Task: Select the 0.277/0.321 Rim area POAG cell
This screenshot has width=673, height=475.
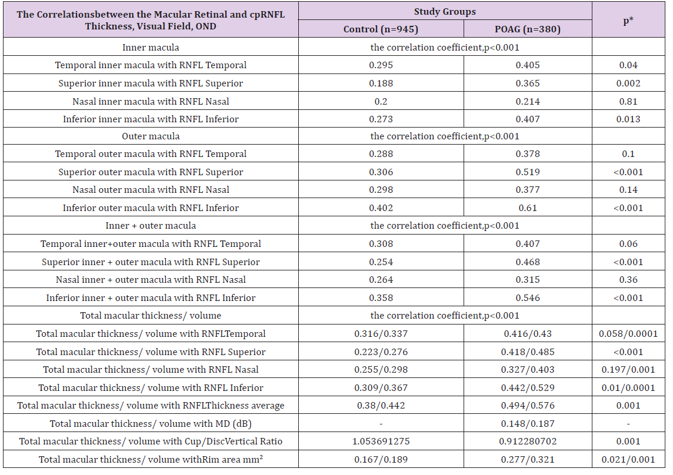Action: (x=528, y=460)
